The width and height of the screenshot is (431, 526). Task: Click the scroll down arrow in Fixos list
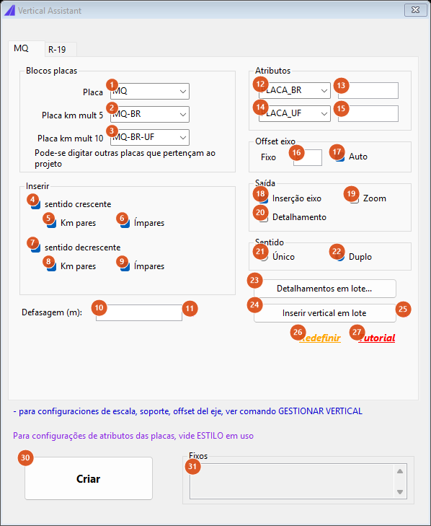[400, 492]
